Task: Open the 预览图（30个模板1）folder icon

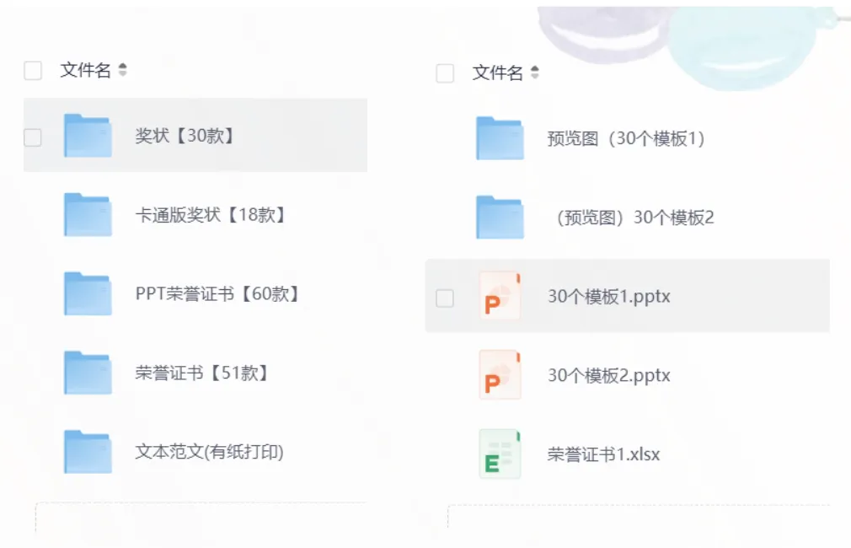Action: pyautogui.click(x=500, y=138)
